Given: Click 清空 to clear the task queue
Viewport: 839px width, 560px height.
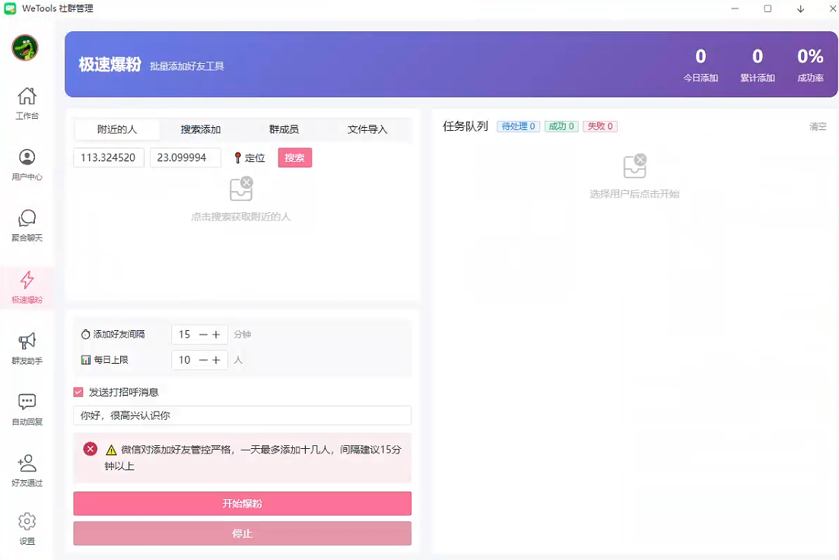Looking at the screenshot, I should (818, 126).
